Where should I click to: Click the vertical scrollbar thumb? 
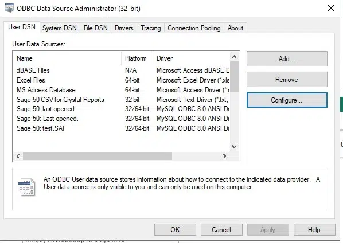(234, 76)
